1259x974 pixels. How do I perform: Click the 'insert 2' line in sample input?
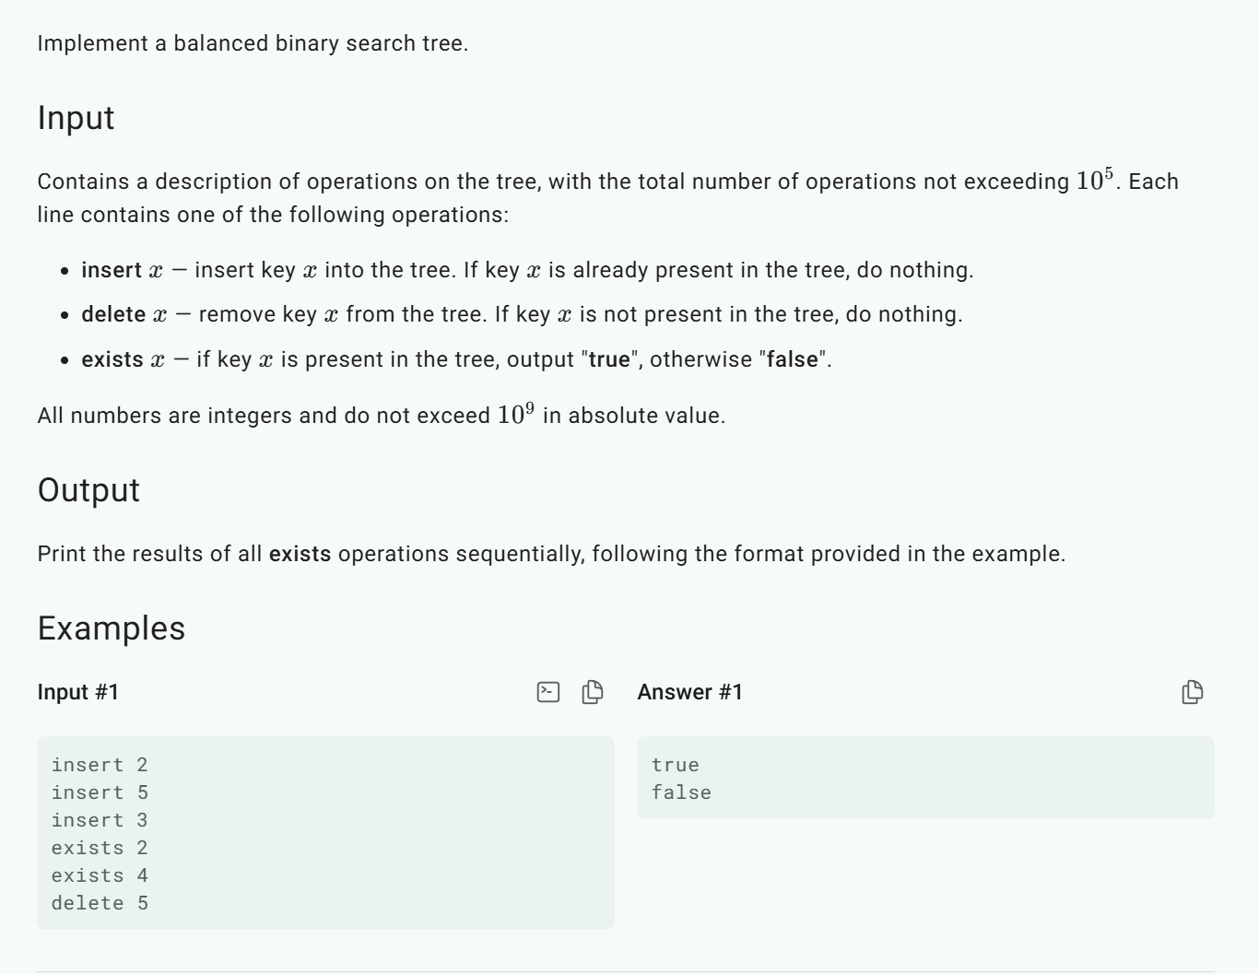click(x=100, y=765)
